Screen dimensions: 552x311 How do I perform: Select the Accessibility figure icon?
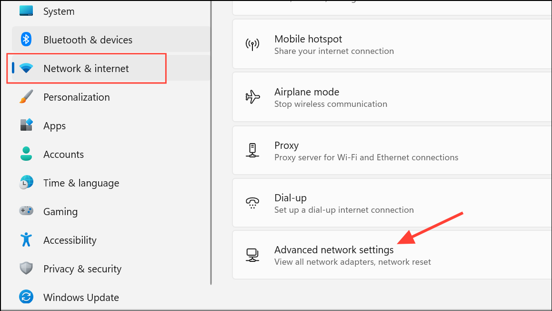coord(26,240)
